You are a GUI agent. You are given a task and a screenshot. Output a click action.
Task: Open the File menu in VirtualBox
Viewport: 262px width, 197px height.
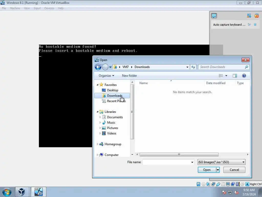click(x=4, y=8)
